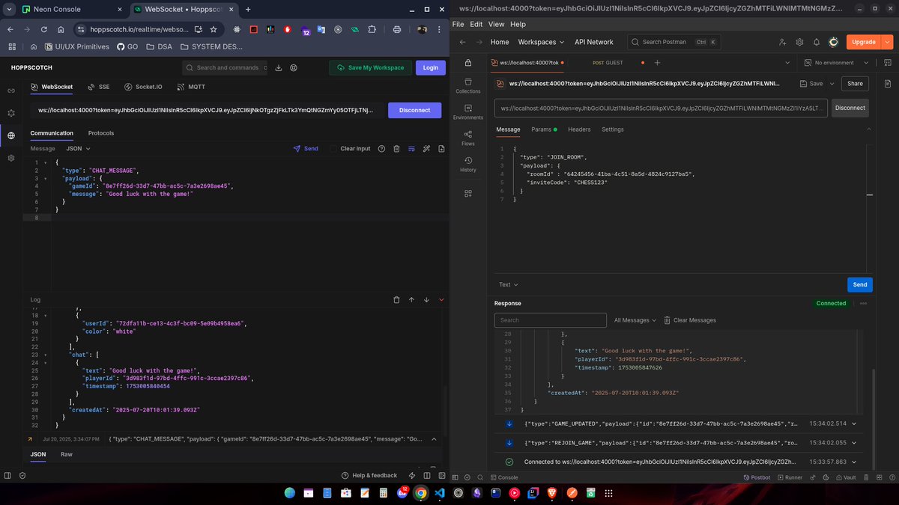Focus Postman response Search field

pyautogui.click(x=551, y=320)
